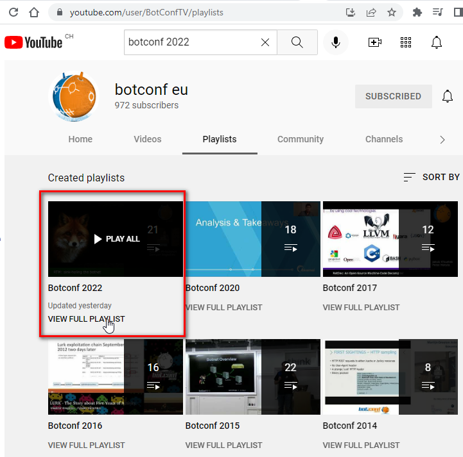Viewport: 463px width, 457px height.
Task: Start voice search with microphone icon
Action: (x=336, y=42)
